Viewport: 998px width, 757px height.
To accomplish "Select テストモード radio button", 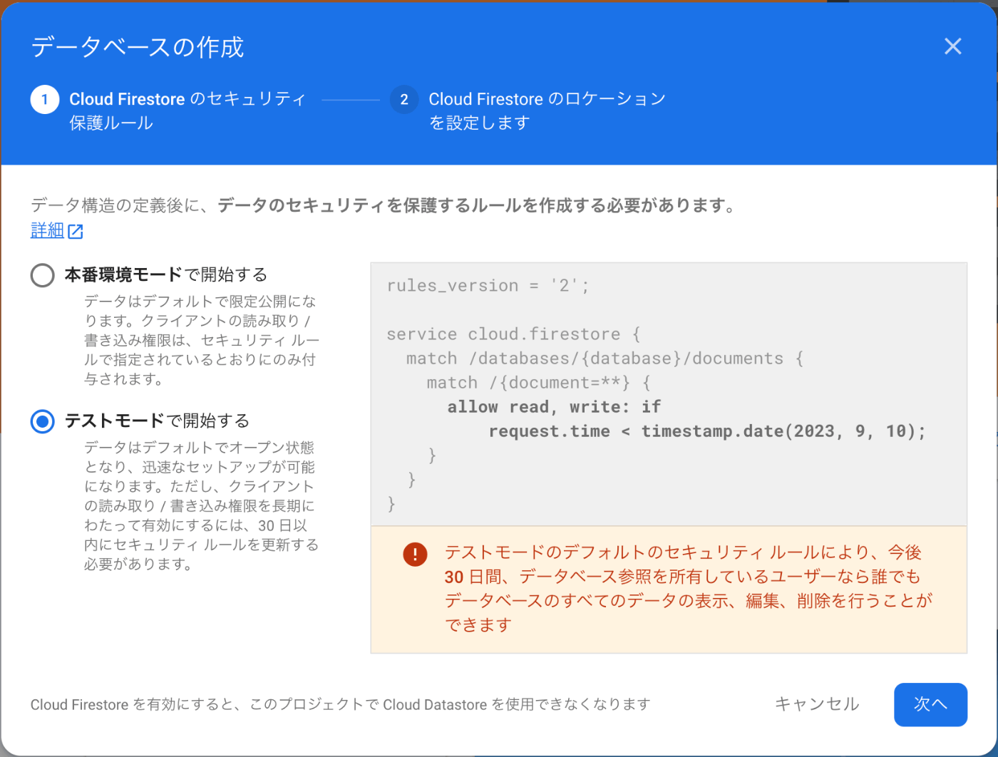I will point(43,421).
